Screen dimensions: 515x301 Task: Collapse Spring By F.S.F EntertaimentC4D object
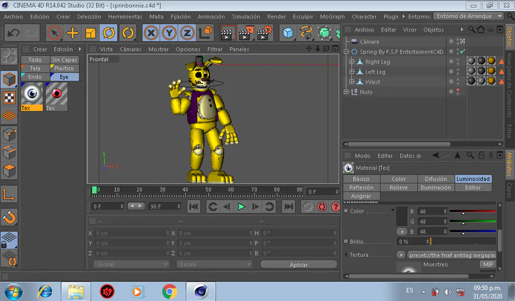coord(346,51)
